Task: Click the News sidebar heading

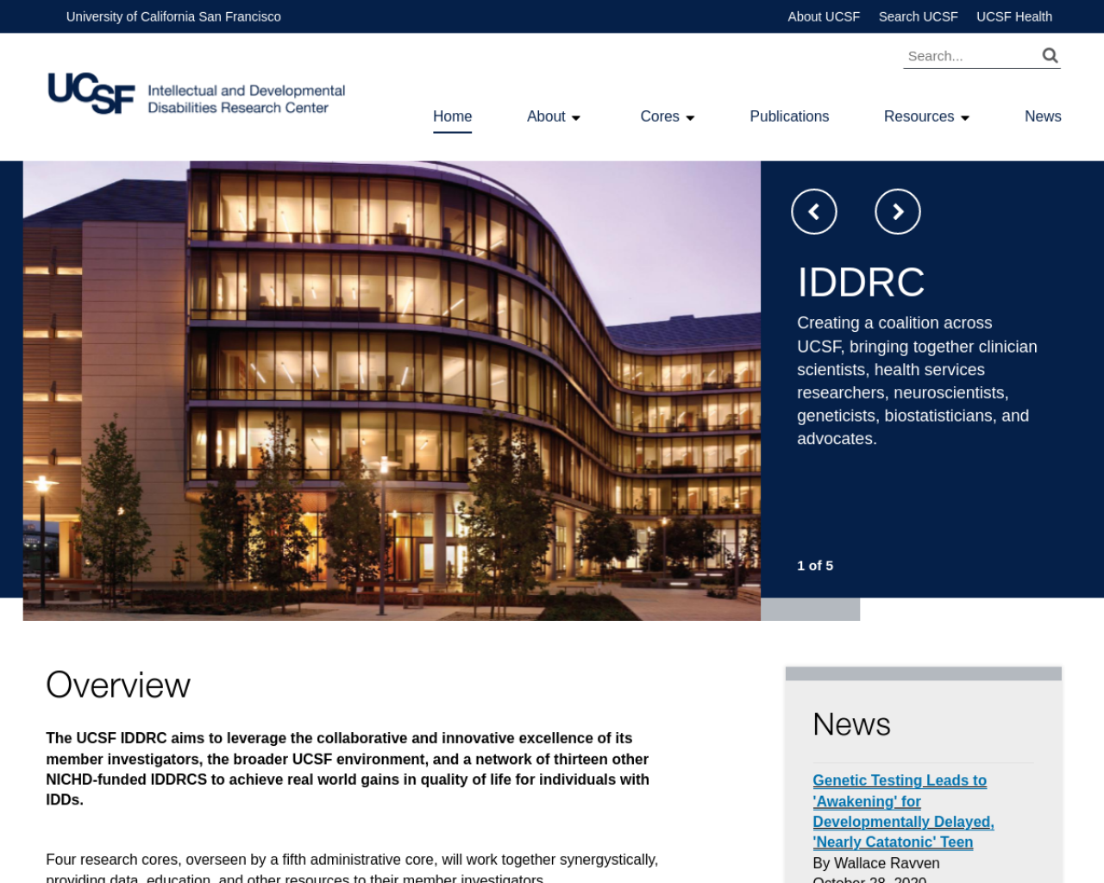Action: click(851, 724)
